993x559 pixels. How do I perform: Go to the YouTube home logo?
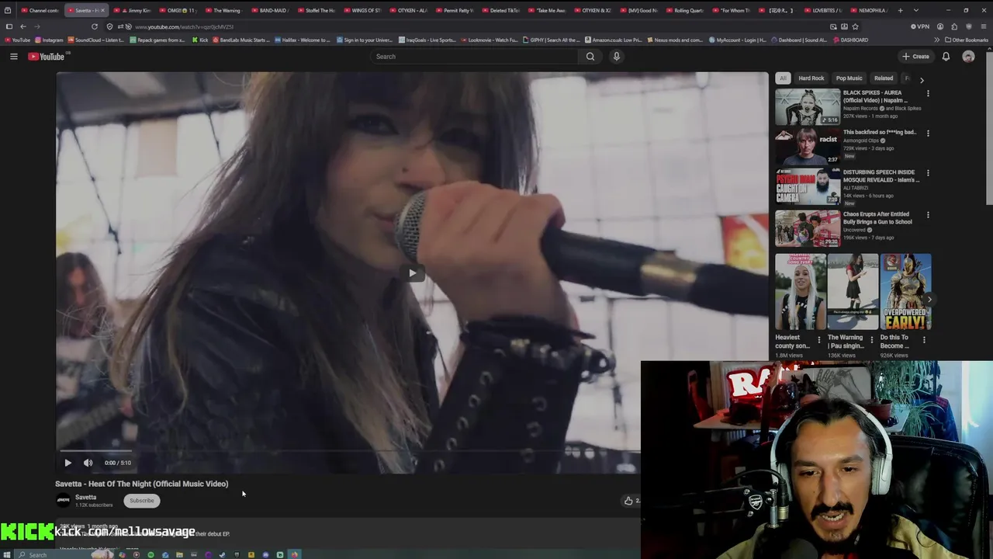(x=47, y=56)
